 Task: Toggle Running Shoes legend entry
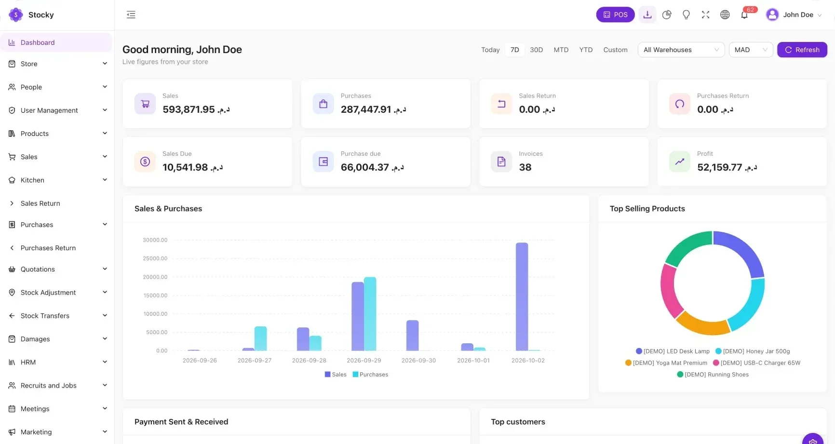point(713,375)
